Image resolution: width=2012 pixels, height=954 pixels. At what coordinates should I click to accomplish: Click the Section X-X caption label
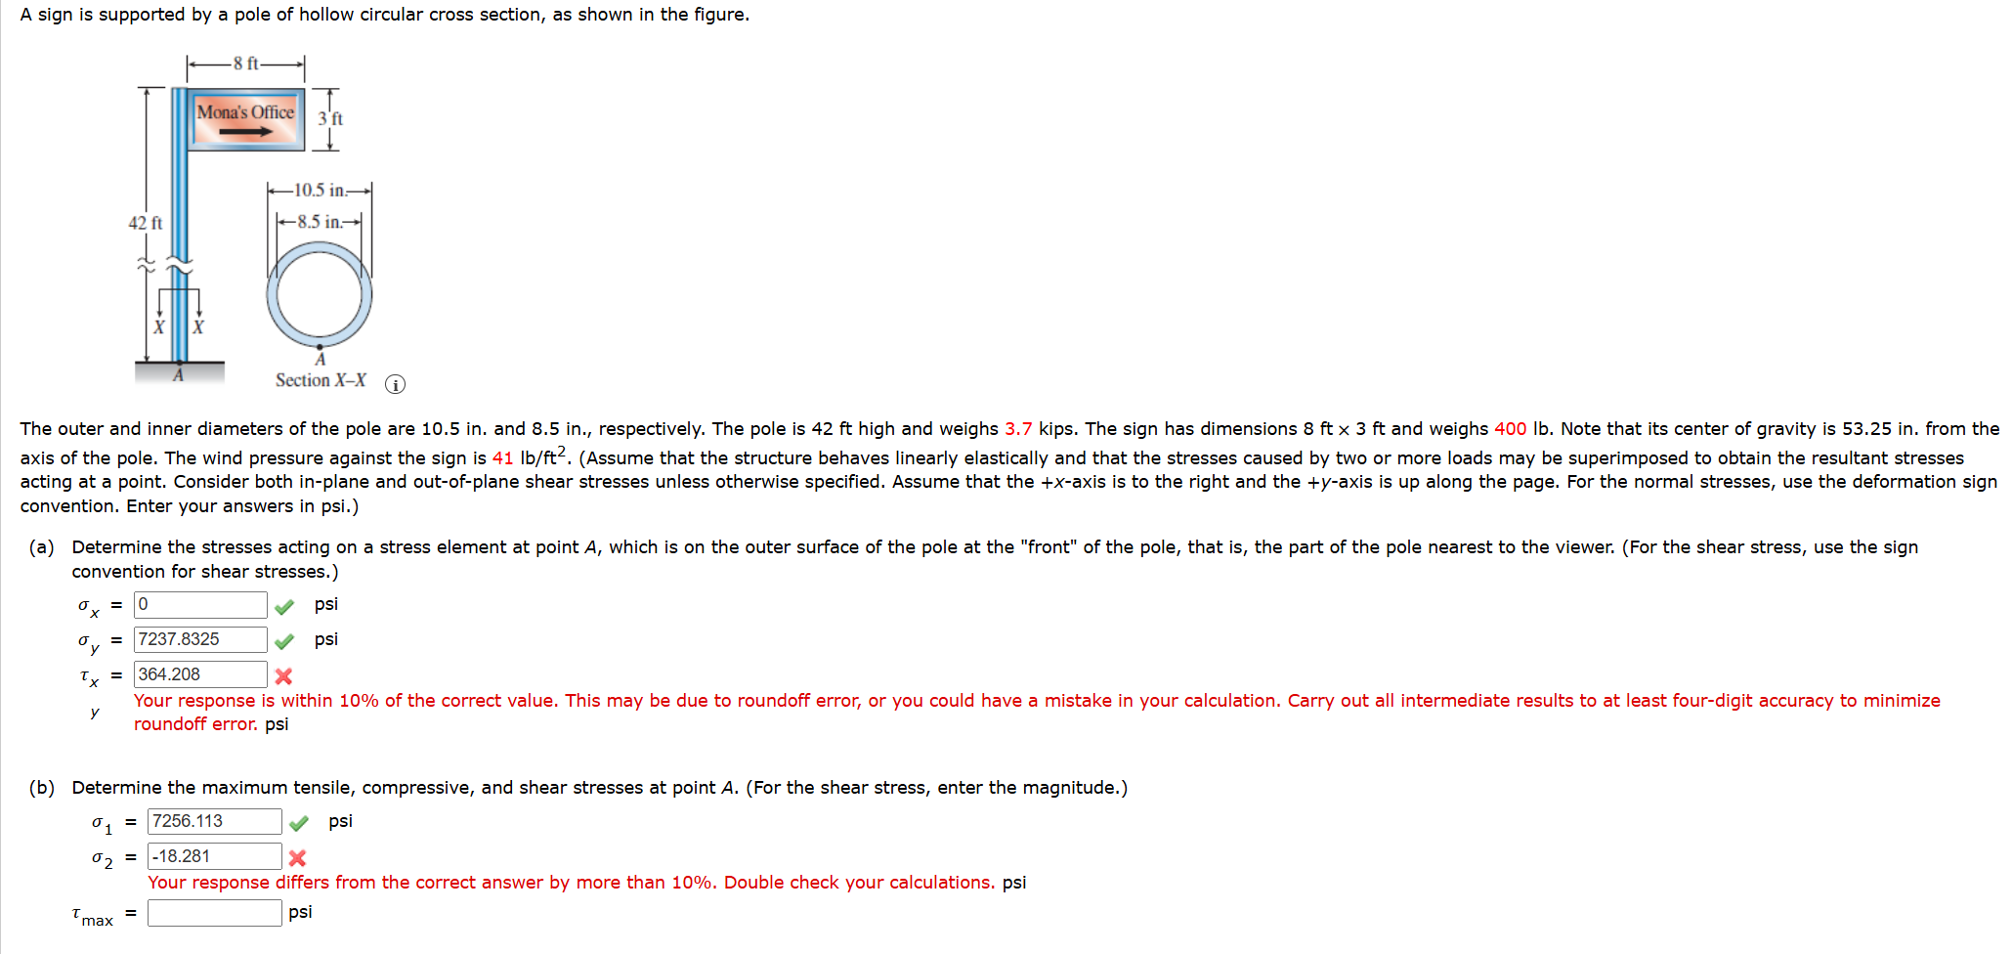(x=321, y=380)
